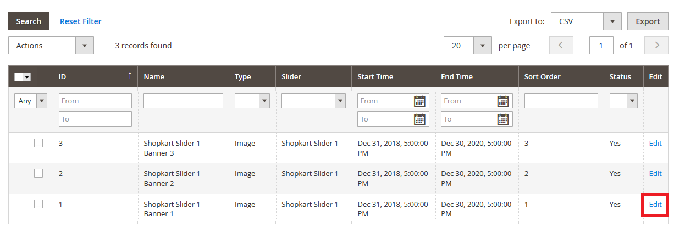This screenshot has width=685, height=247.
Task: Focus the current page number field
Action: (x=601, y=46)
